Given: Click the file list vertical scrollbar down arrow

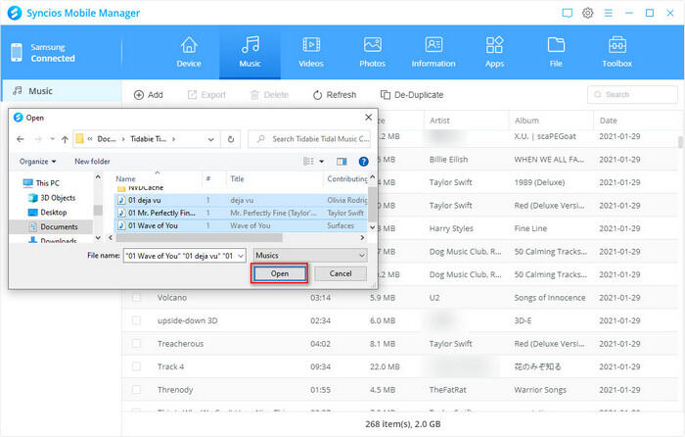Looking at the screenshot, I should [372, 227].
